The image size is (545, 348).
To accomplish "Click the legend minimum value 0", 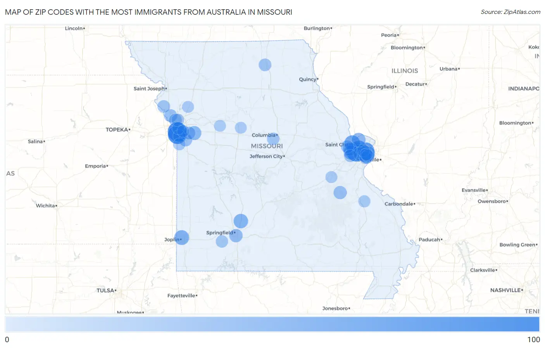I will (x=7, y=339).
